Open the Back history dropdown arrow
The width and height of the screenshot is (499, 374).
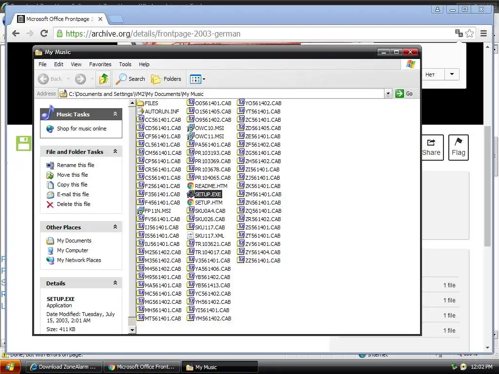68,79
